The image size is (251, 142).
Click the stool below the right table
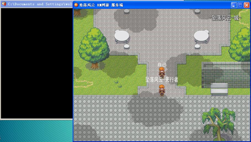(197, 46)
